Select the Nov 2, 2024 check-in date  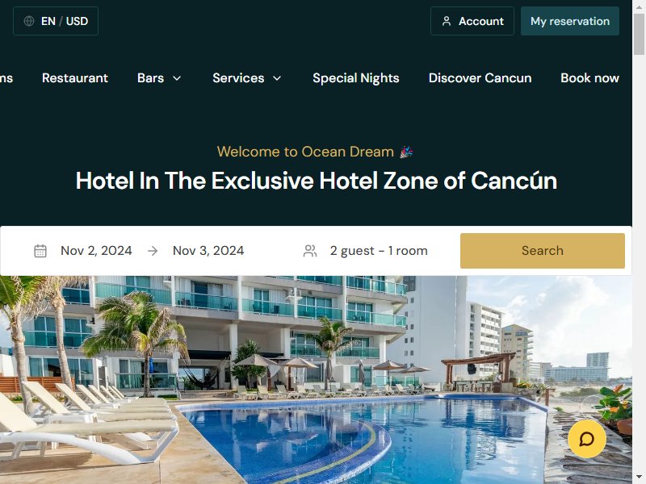click(x=96, y=251)
